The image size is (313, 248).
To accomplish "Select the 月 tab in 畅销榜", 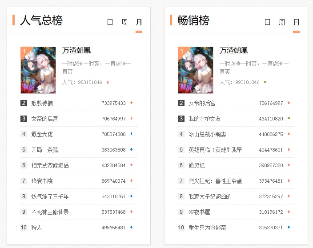I will 296,22.
